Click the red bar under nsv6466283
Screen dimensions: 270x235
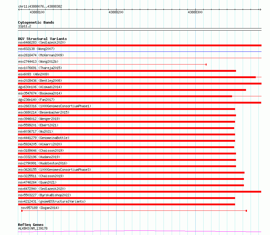[x=140, y=45]
